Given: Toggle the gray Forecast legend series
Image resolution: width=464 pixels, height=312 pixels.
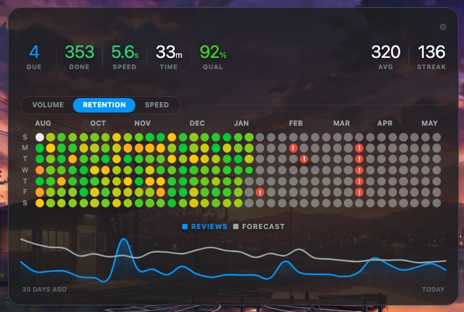Looking at the screenshot, I should click(x=259, y=226).
